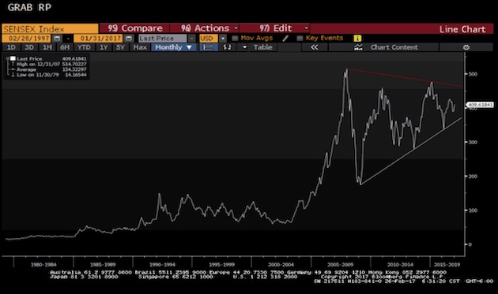Click the 1995-1999 time axis label
This screenshot has width=498, height=294.
click(221, 265)
